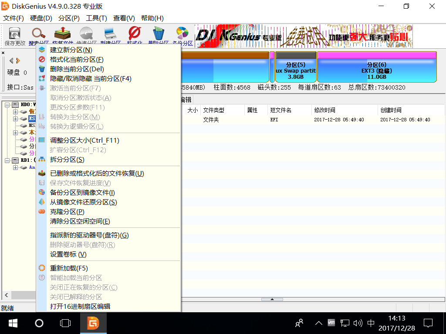Select the EFI 文件夹 row in file list
The image size is (446, 334).
click(x=313, y=120)
